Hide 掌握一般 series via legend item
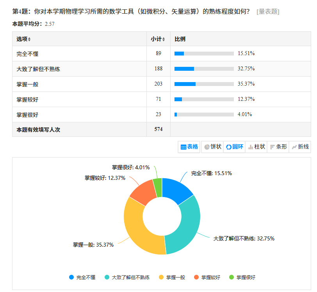Screen dimensions: 317x292 pyautogui.click(x=172, y=277)
